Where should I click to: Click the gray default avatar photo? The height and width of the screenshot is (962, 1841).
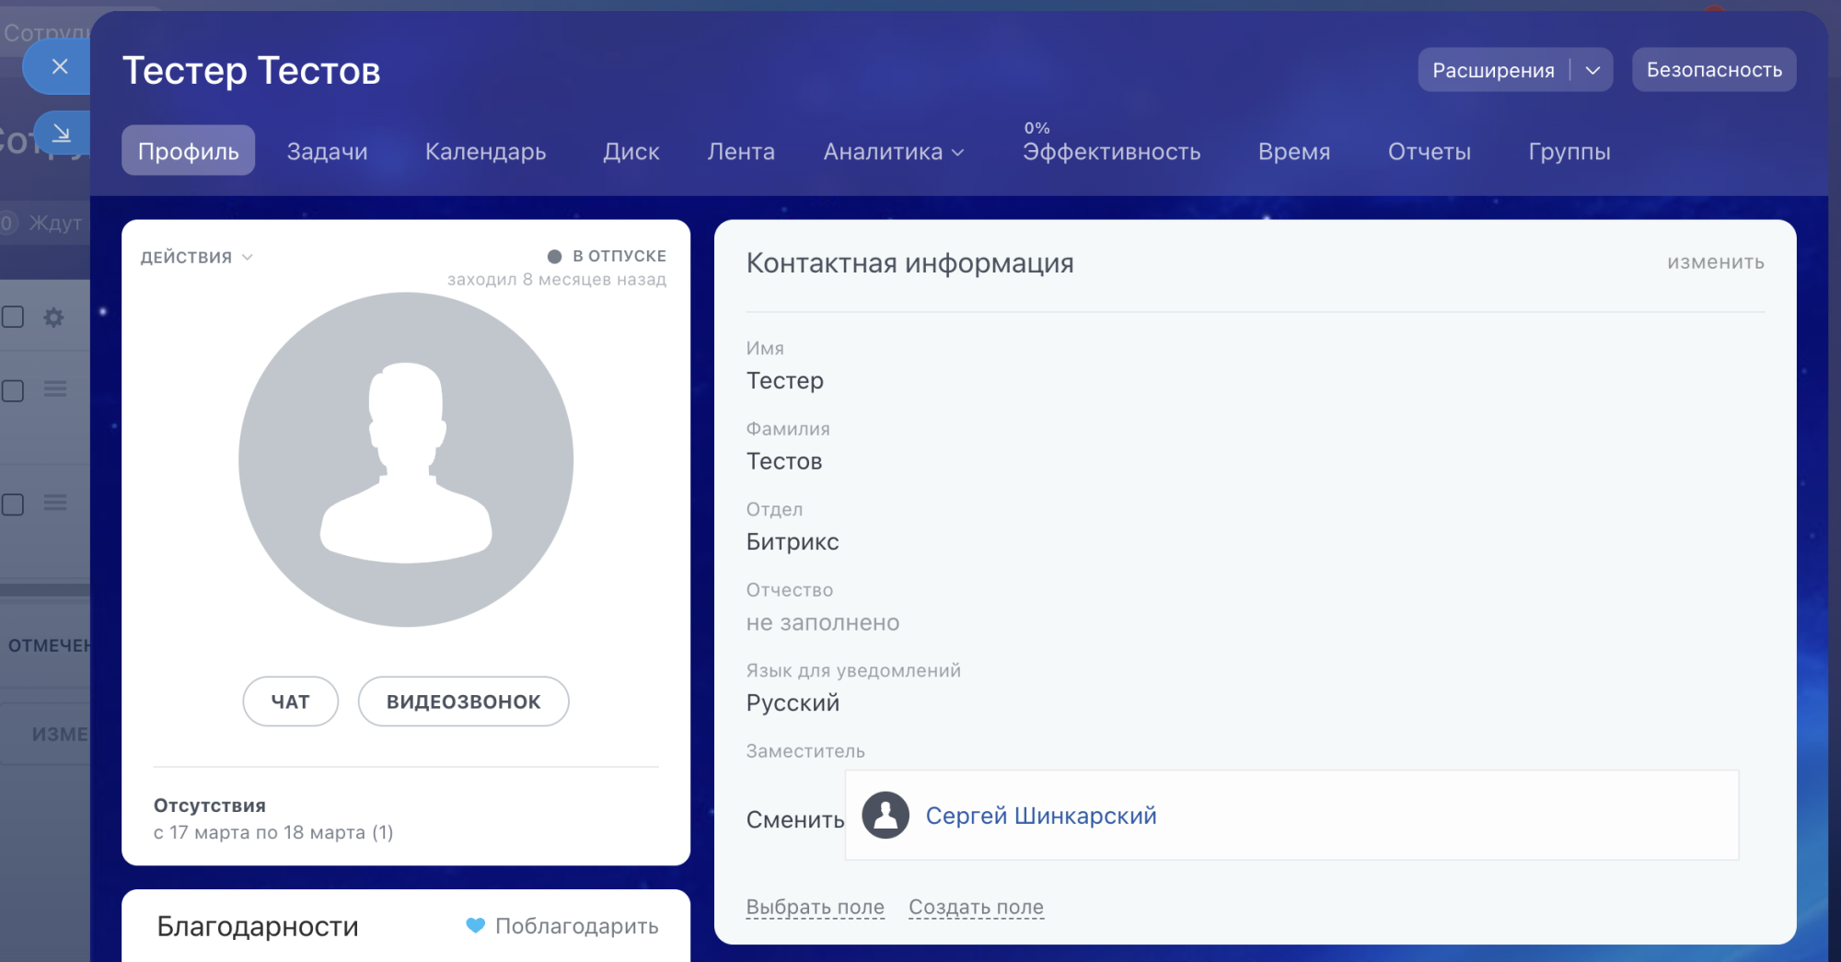406,459
